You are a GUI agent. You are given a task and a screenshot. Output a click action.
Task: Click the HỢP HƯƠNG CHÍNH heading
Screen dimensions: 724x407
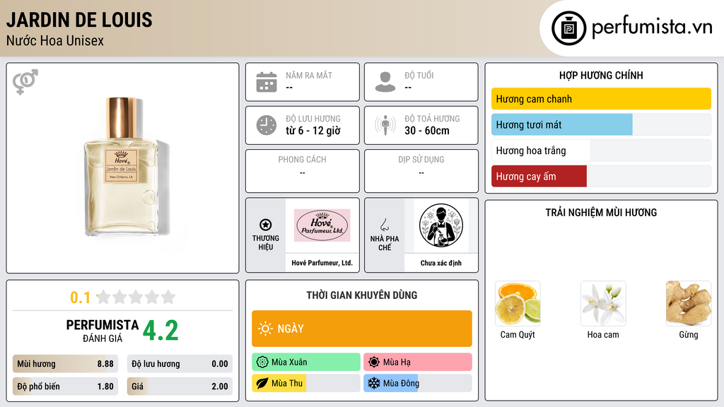click(x=601, y=75)
